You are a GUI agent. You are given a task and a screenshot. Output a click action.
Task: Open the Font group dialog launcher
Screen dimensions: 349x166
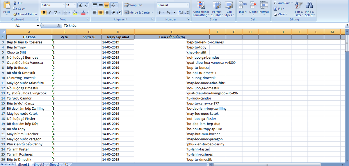(x=87, y=19)
